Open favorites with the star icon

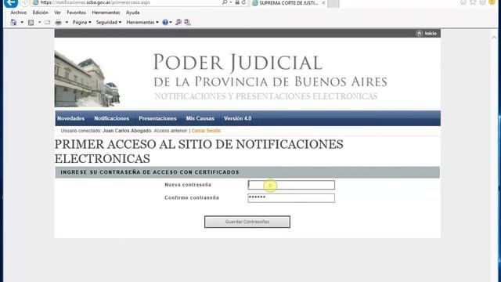pyautogui.click(x=473, y=2)
